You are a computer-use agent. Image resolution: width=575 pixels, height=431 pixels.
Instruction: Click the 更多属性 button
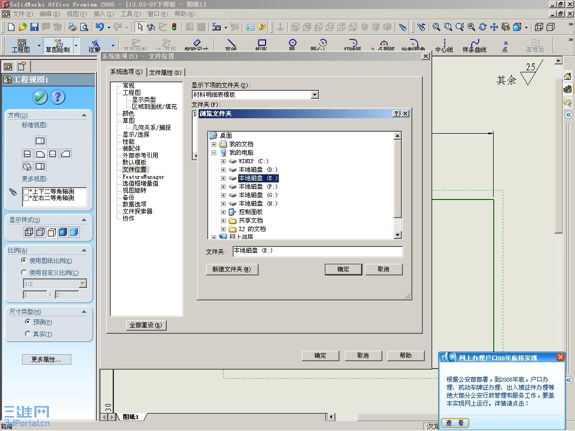coord(46,360)
